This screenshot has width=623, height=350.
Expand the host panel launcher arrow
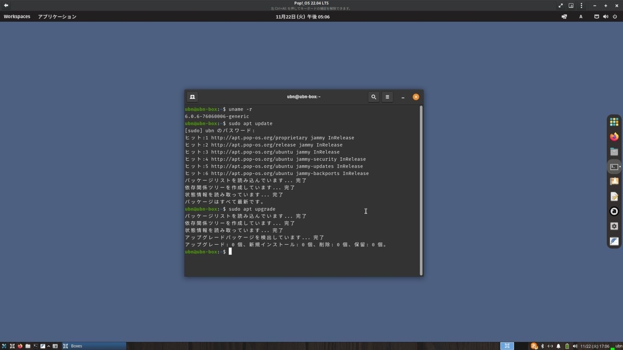click(49, 346)
